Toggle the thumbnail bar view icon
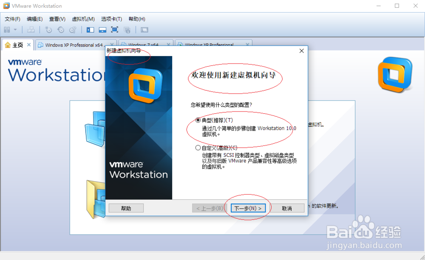The height and width of the screenshot is (260, 425). point(102,30)
